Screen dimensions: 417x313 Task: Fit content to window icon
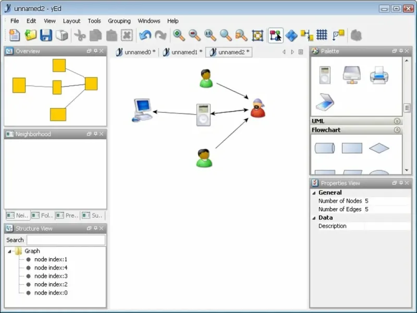[257, 35]
